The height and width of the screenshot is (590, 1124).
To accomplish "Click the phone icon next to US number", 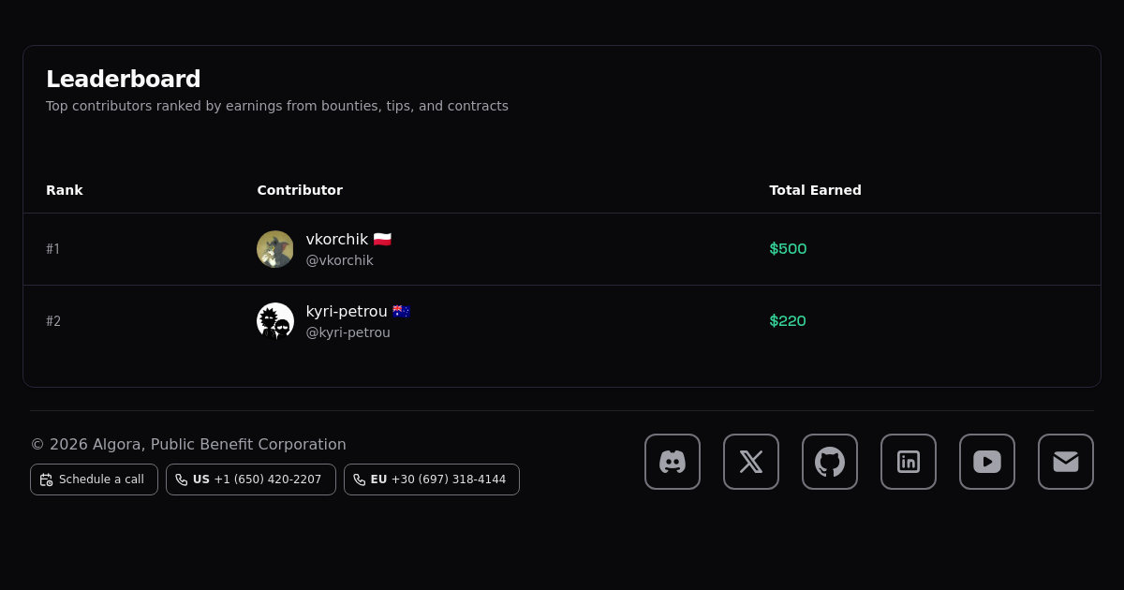I will coord(182,479).
